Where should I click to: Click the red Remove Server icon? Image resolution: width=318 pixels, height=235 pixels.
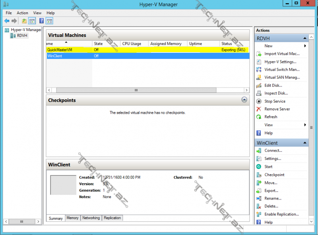click(x=259, y=109)
